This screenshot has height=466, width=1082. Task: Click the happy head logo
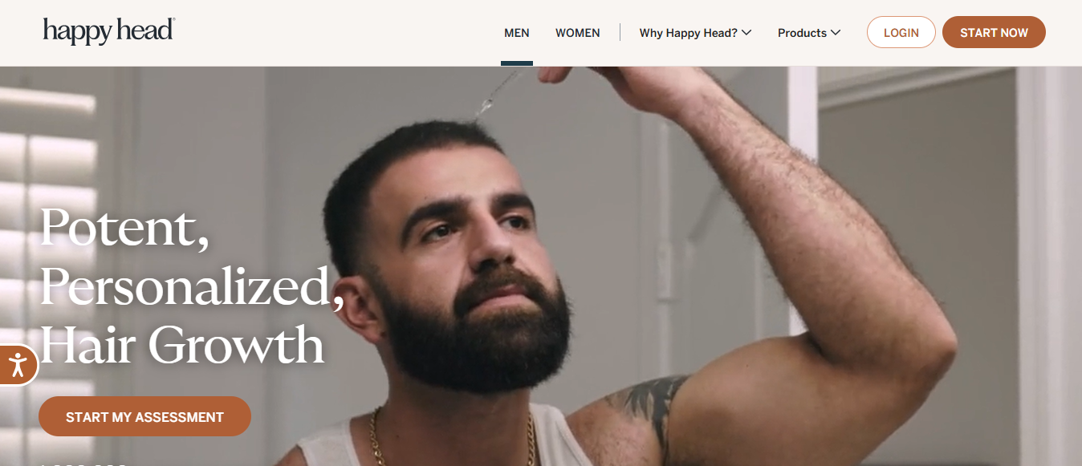tap(108, 31)
